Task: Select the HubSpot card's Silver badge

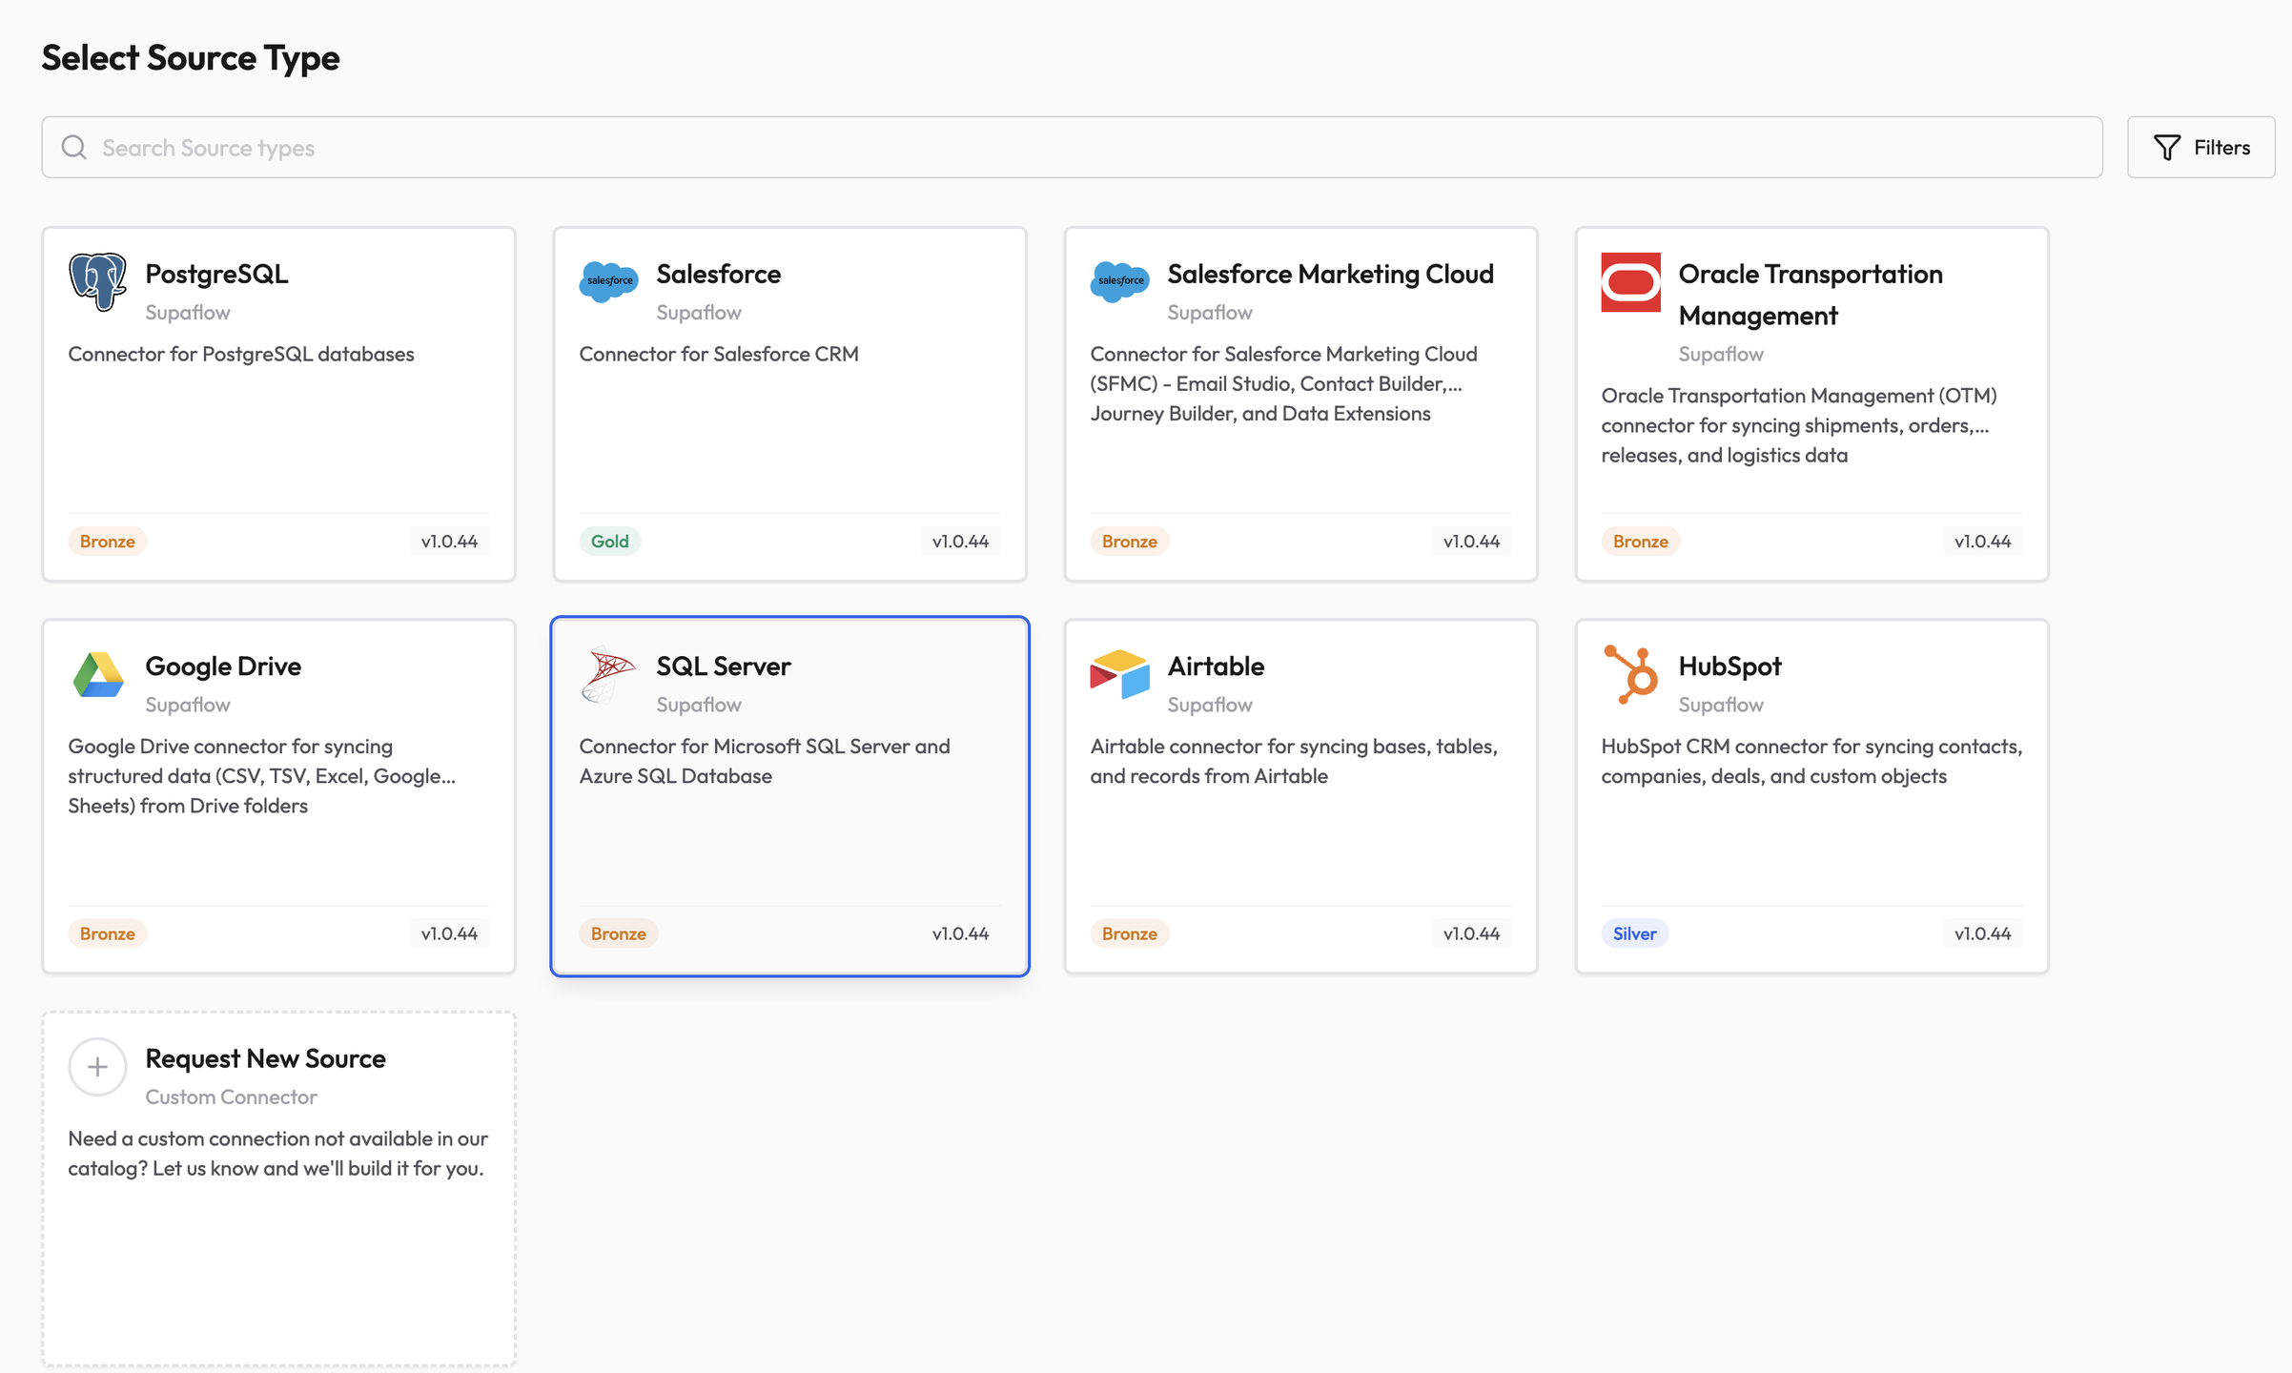Action: click(x=1634, y=933)
